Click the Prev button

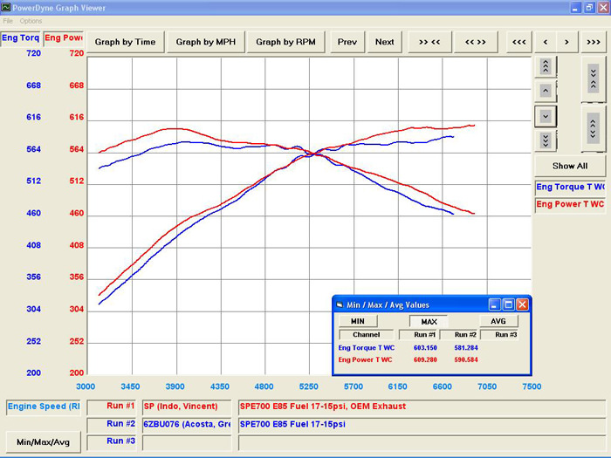click(347, 42)
